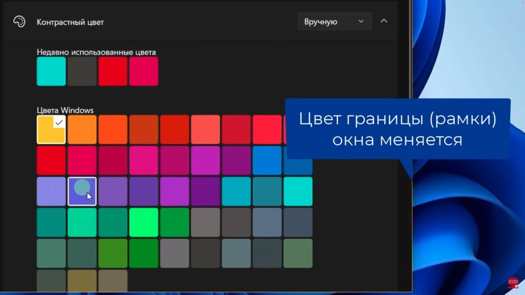This screenshot has height=295, width=525.
Task: Select the cerulean blue-teal Windows swatch
Action: 236,192
